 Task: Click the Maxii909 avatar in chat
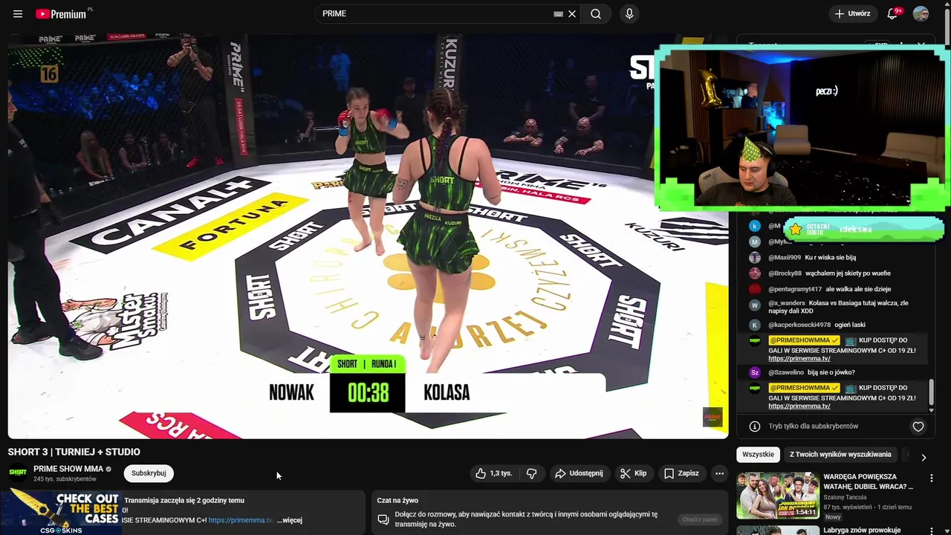(755, 258)
